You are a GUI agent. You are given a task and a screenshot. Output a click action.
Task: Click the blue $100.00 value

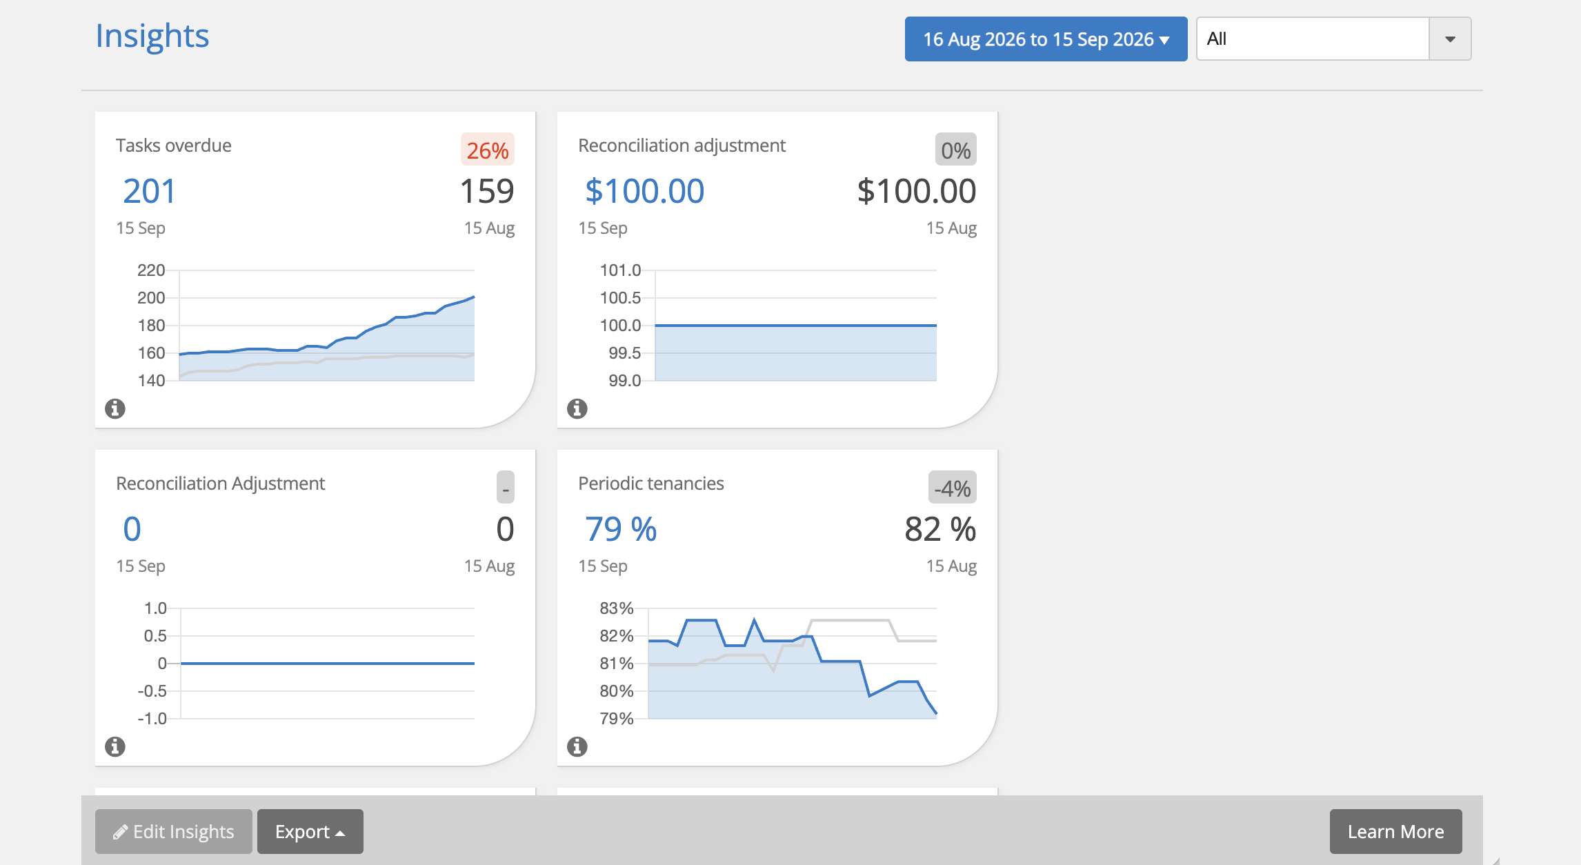point(644,191)
